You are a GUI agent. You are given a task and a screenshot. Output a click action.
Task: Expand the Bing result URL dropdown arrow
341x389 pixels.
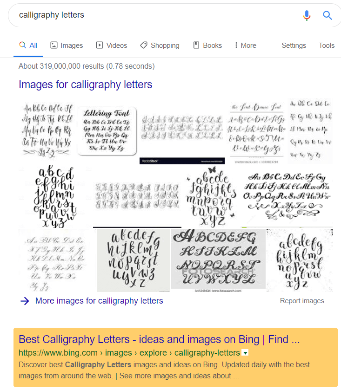pyautogui.click(x=245, y=353)
